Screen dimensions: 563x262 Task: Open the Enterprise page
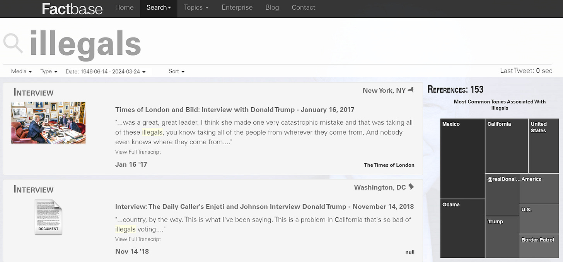237,7
